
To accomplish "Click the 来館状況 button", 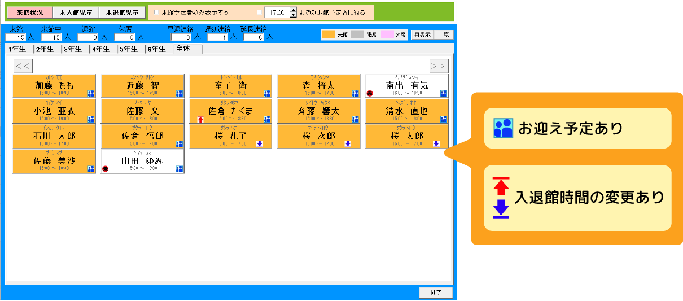I will pos(30,12).
